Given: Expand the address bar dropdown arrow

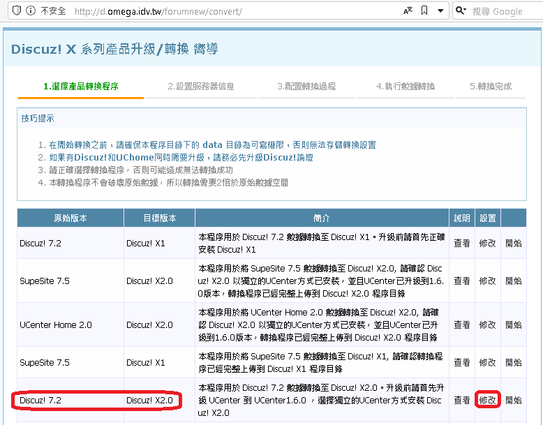Looking at the screenshot, I should 440,10.
